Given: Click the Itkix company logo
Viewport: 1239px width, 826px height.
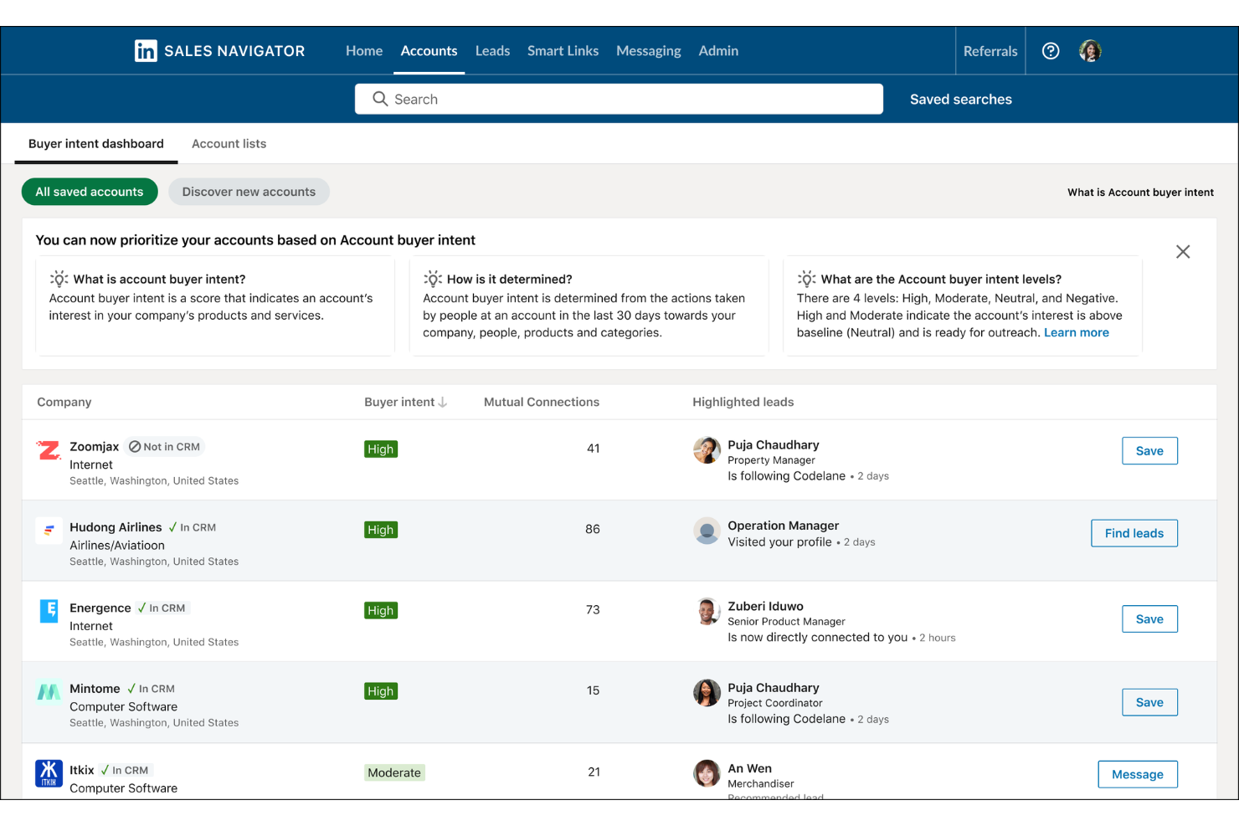Looking at the screenshot, I should point(49,773).
